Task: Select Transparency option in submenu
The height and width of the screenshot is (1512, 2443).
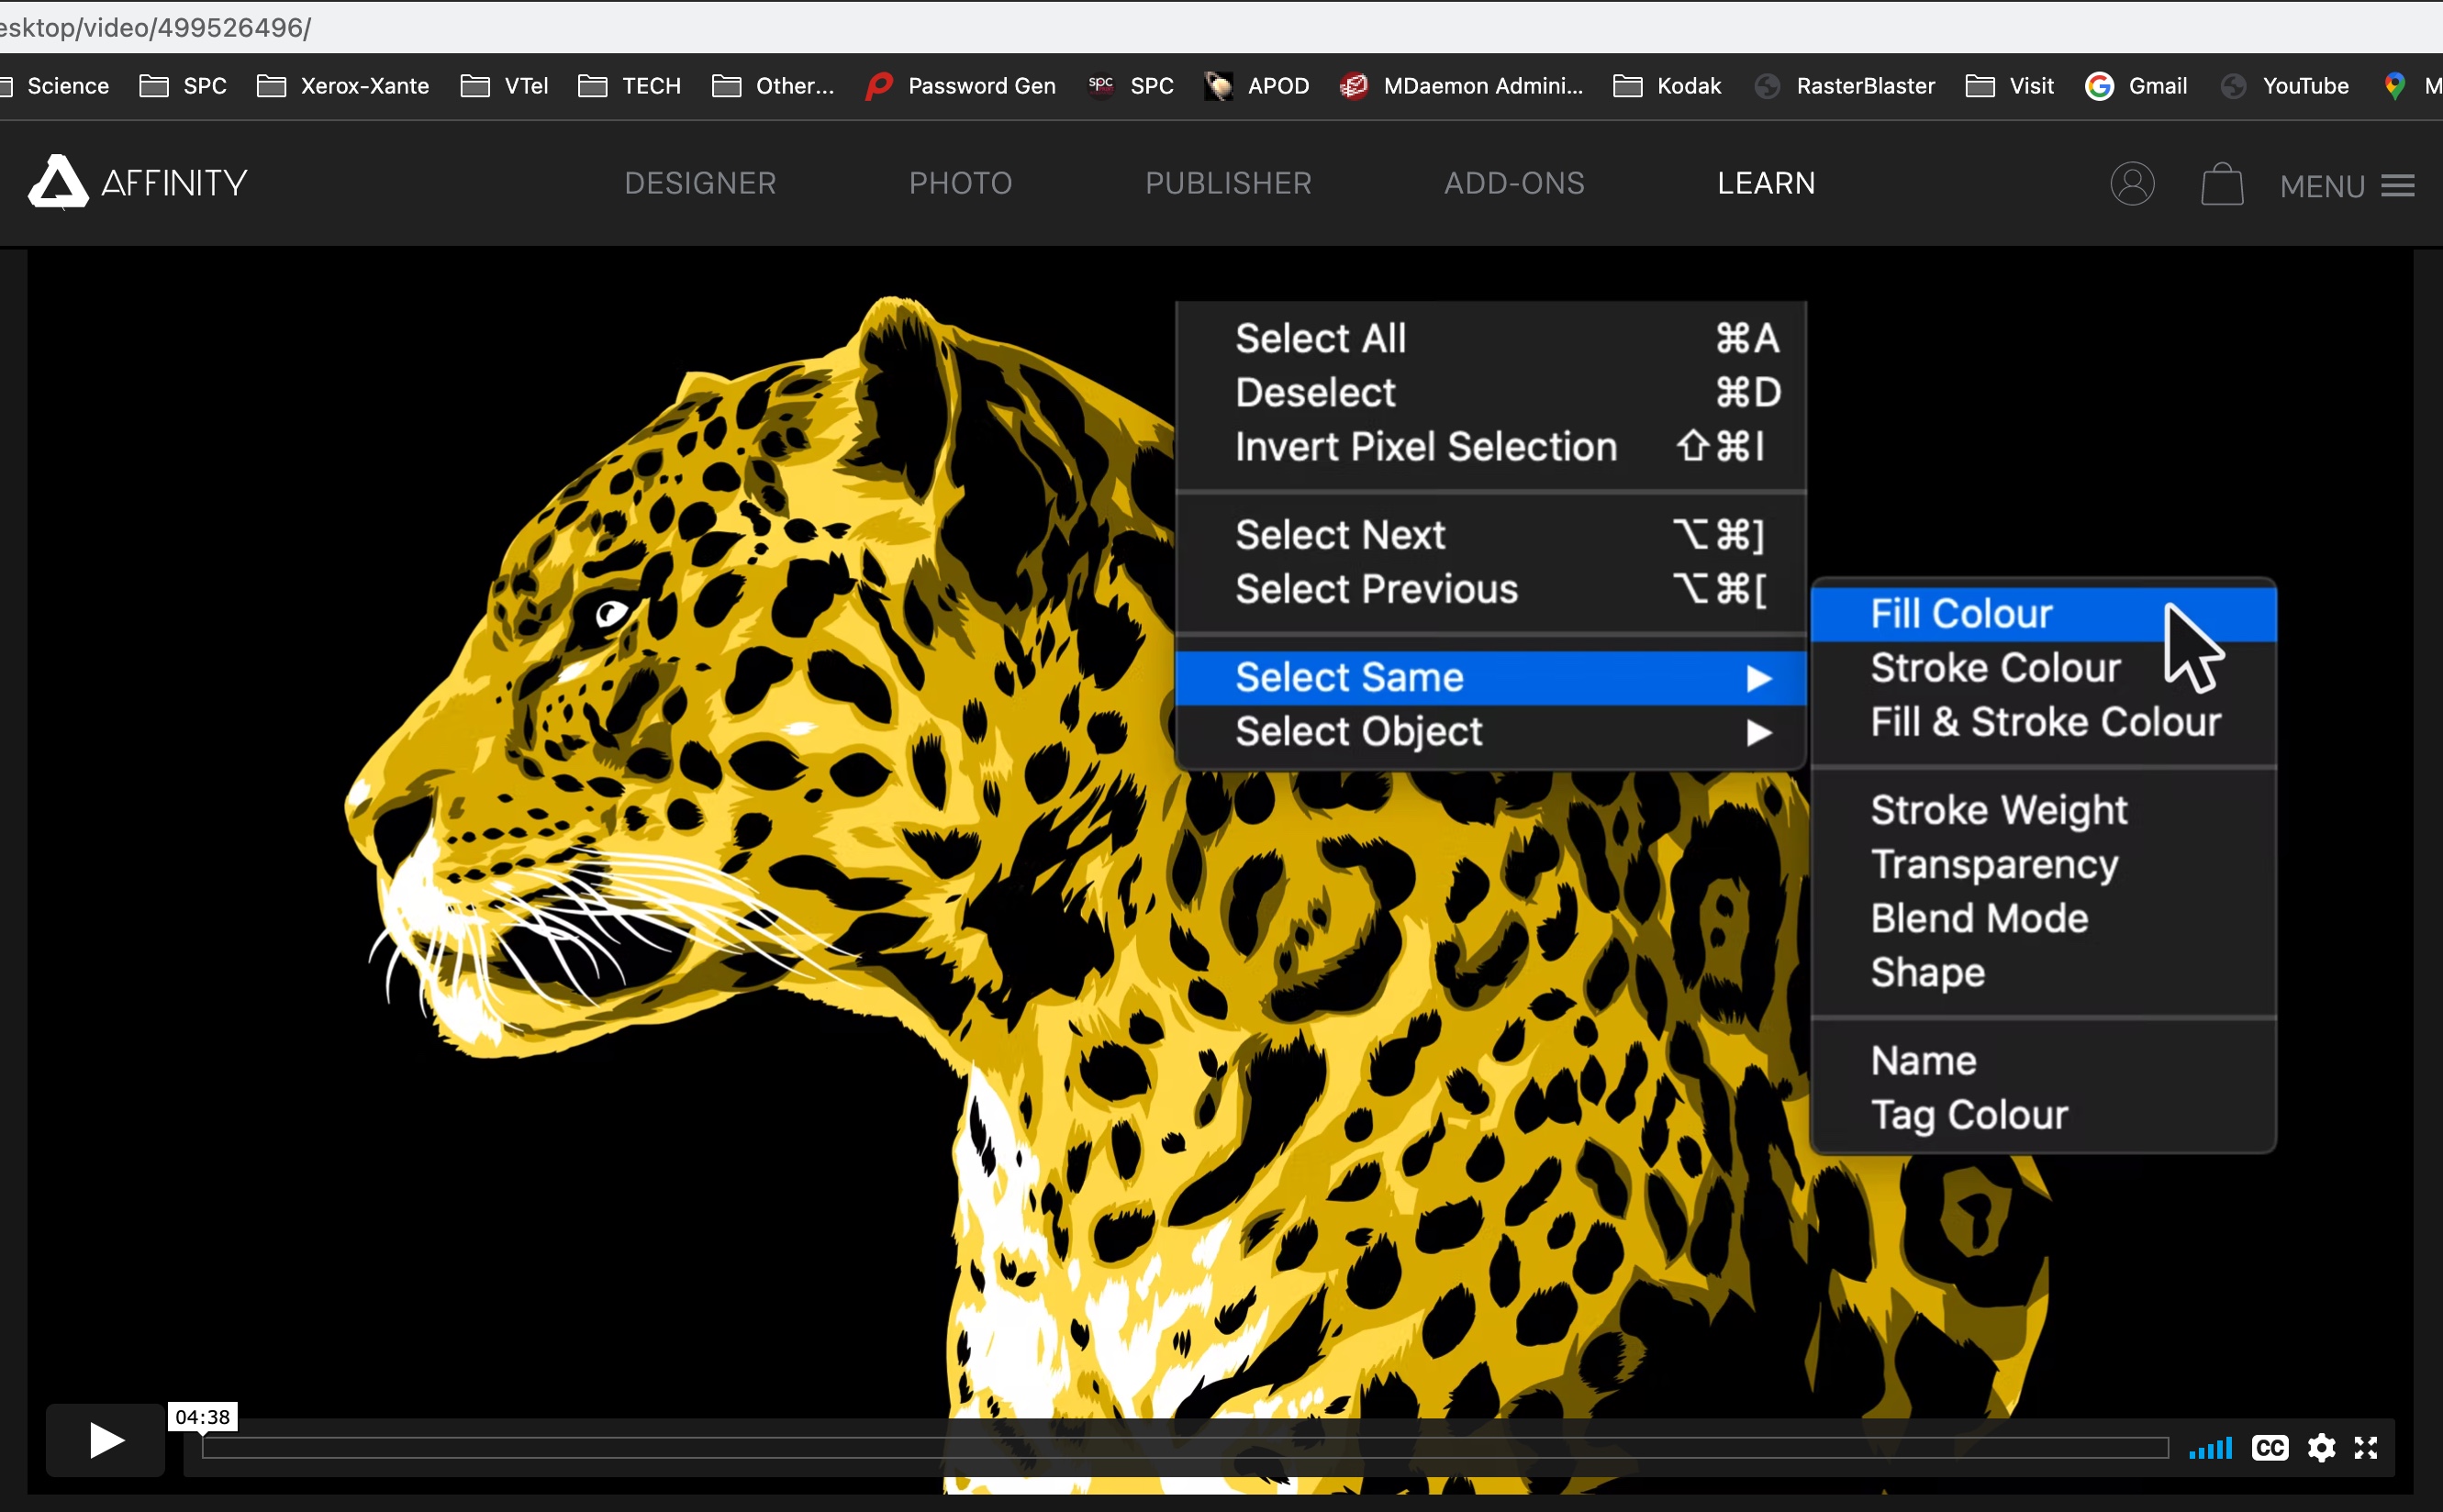Action: click(2043, 864)
